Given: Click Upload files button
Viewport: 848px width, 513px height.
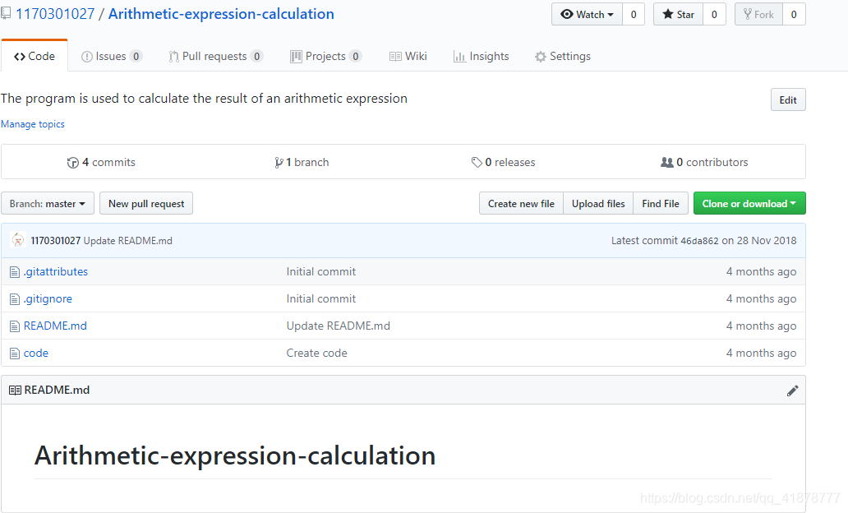Looking at the screenshot, I should pyautogui.click(x=598, y=203).
